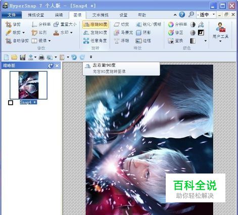Switch to Capture Settings (捕捉设置) tab
This screenshot has width=238, height=215.
pyautogui.click(x=36, y=15)
